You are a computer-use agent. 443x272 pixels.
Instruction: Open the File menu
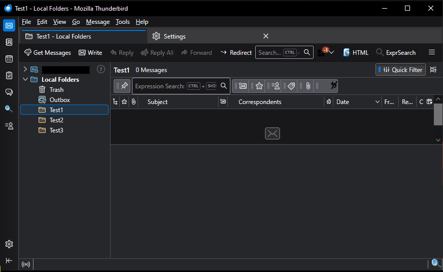pos(26,22)
